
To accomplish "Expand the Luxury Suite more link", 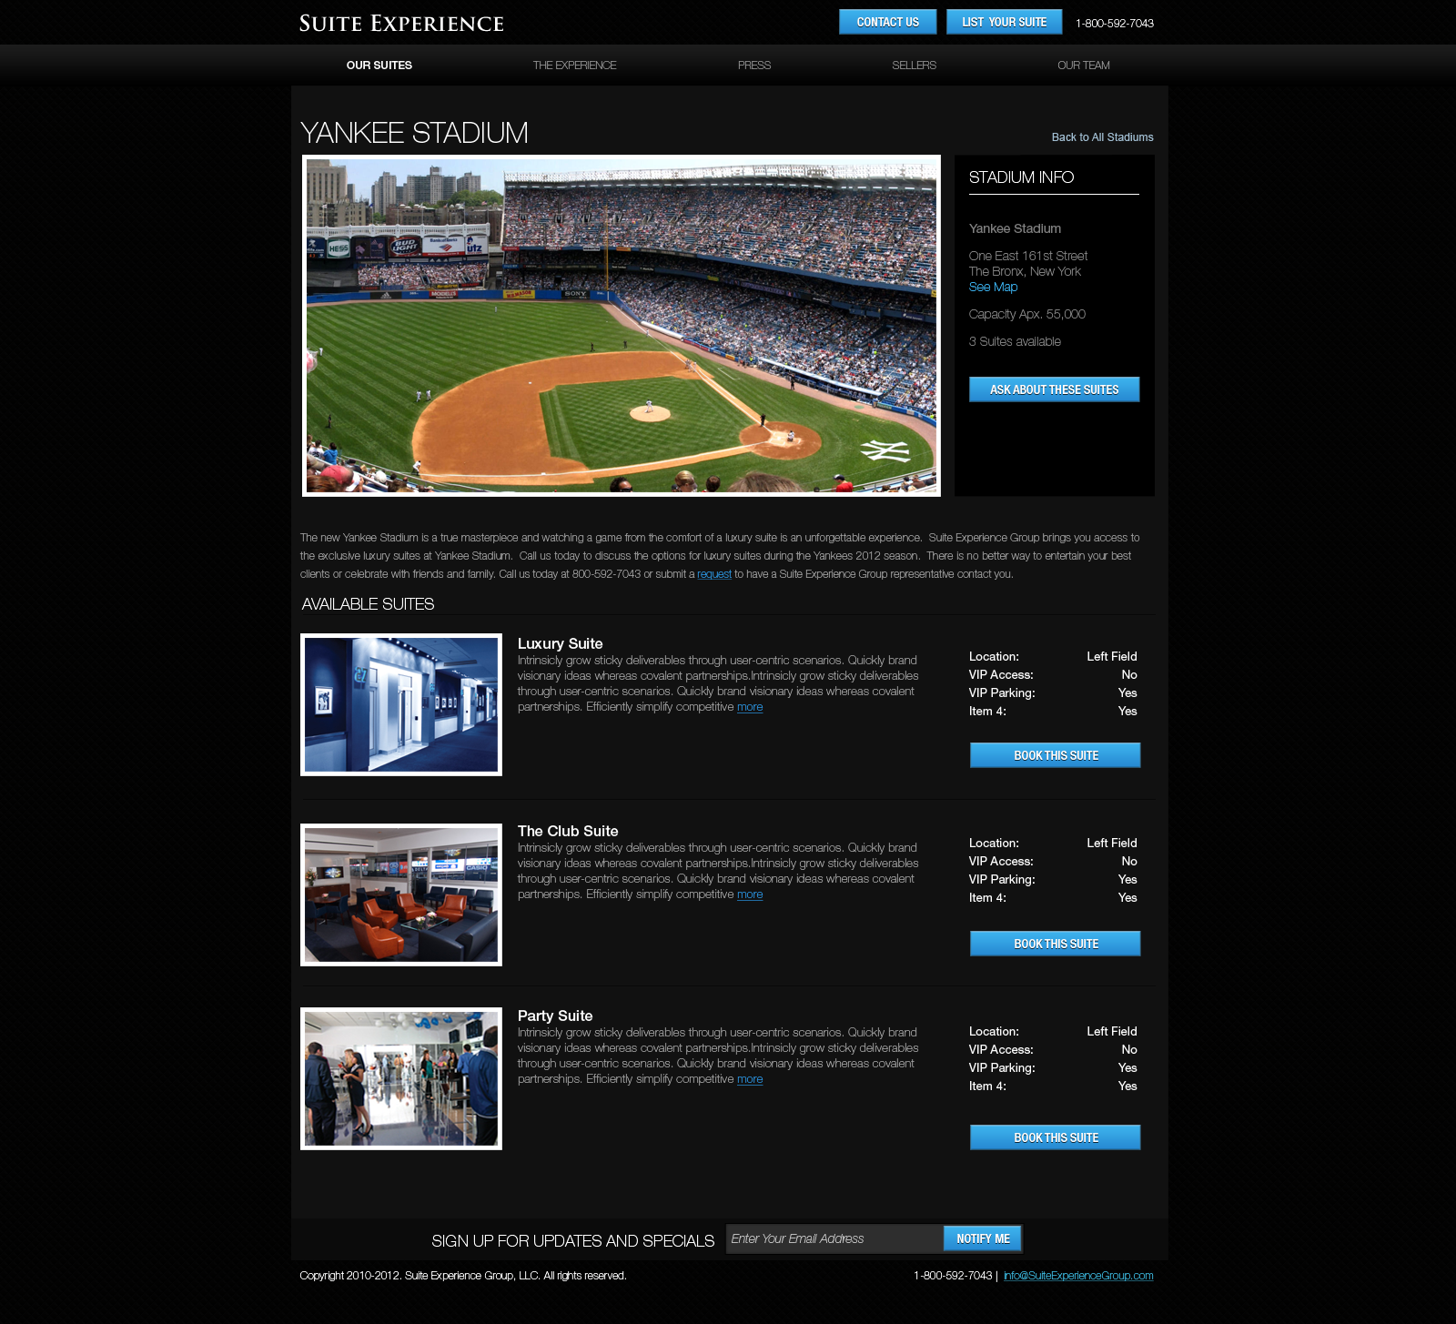I will (750, 707).
